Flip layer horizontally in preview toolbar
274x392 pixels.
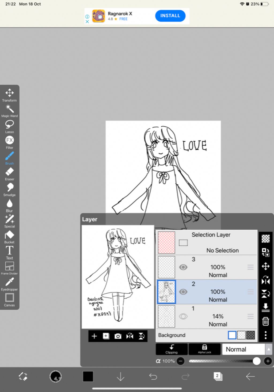[130, 336]
